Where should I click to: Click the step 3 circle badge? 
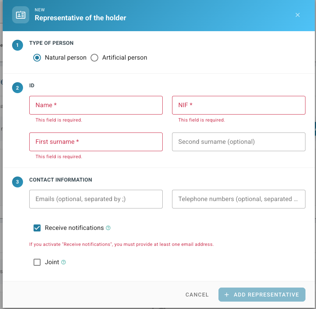coord(18,182)
